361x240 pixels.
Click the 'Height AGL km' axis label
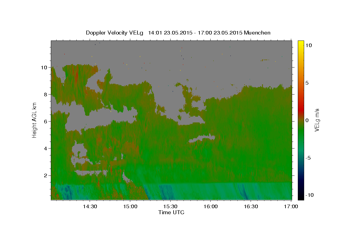pyautogui.click(x=34, y=120)
